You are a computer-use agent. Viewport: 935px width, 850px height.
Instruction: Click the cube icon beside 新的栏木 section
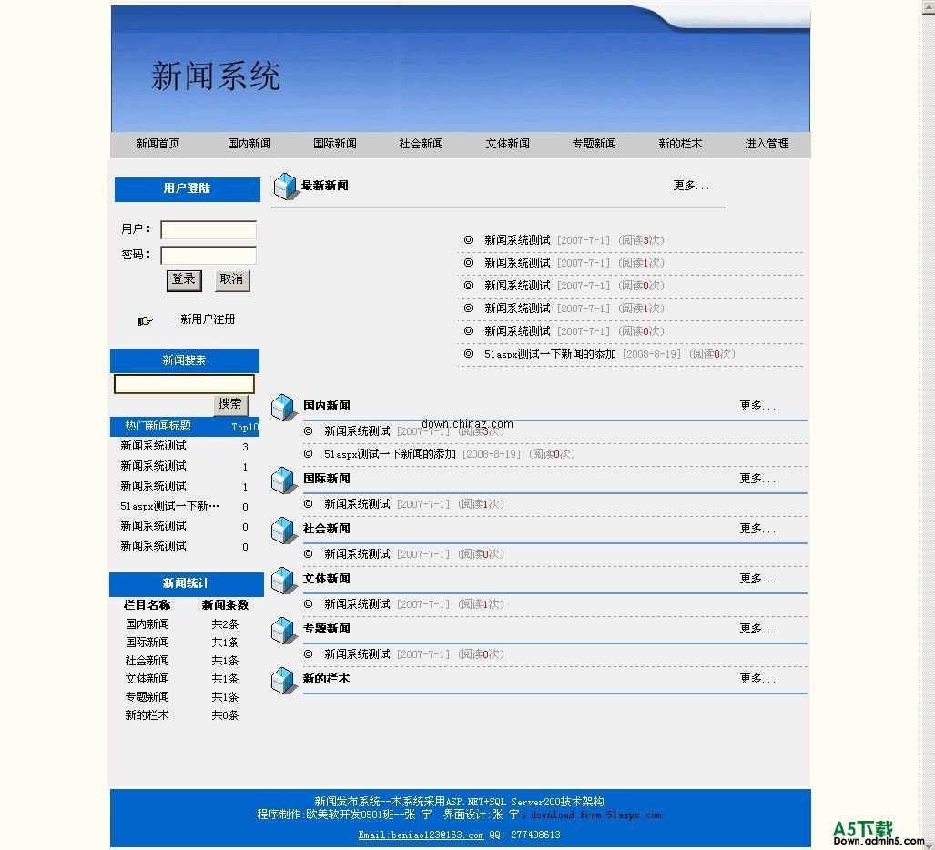tap(282, 680)
